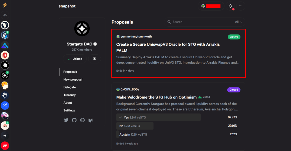Click the No 1.7M veSTG result bar

(135, 126)
